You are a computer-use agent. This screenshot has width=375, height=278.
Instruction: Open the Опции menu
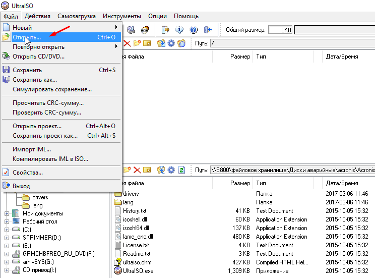pos(157,16)
